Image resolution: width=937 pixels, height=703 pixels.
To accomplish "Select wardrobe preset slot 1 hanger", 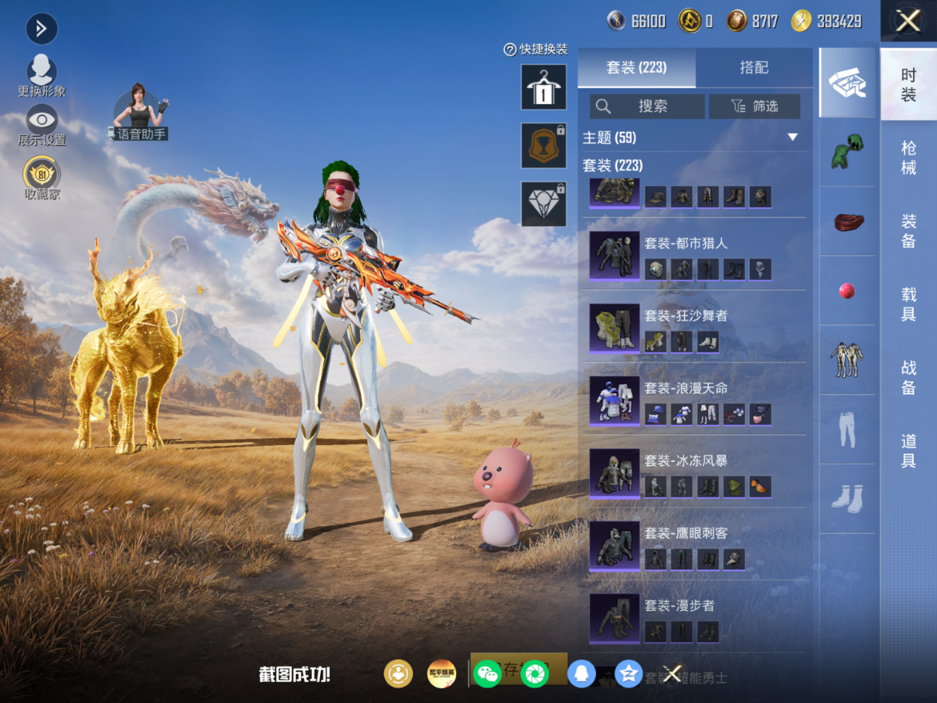I will (x=543, y=87).
